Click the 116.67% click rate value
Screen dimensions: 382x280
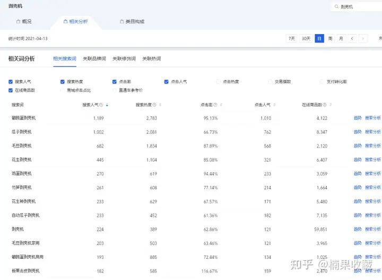click(x=210, y=271)
